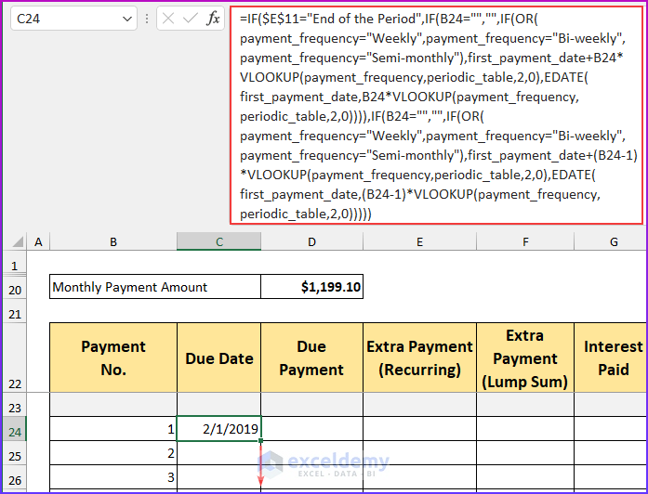Select column C header
The image size is (648, 494).
click(x=219, y=241)
